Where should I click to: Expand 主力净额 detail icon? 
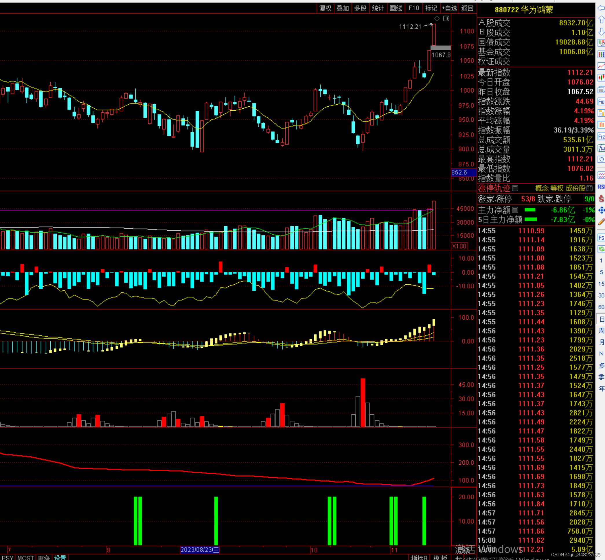point(515,210)
